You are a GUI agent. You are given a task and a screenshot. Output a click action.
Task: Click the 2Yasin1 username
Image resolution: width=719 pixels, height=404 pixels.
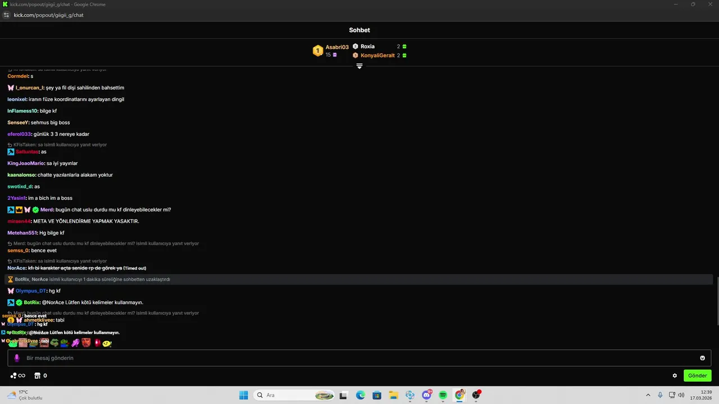click(16, 198)
